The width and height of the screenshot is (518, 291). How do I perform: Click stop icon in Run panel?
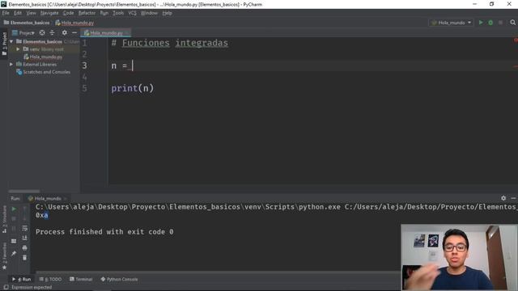[x=14, y=218]
